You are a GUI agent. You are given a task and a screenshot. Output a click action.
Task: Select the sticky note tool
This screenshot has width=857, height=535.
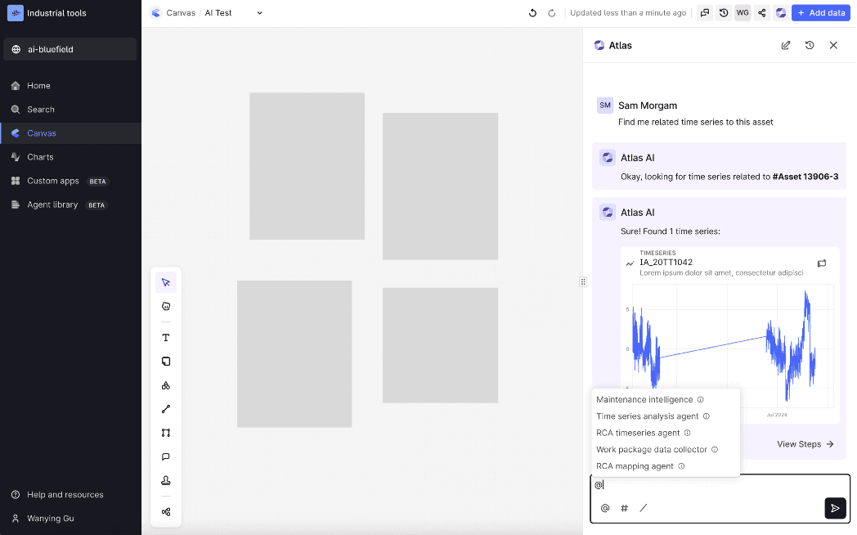click(166, 362)
